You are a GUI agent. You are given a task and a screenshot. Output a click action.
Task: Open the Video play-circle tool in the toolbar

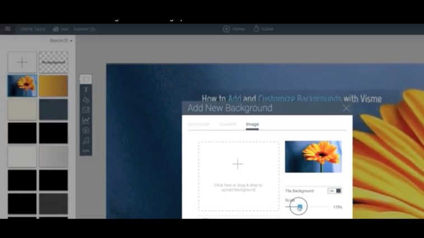[86, 130]
